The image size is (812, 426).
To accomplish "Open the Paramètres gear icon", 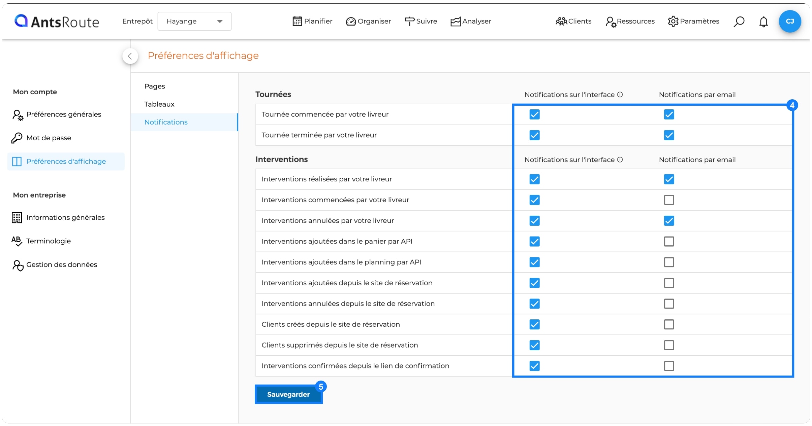I will pos(673,21).
